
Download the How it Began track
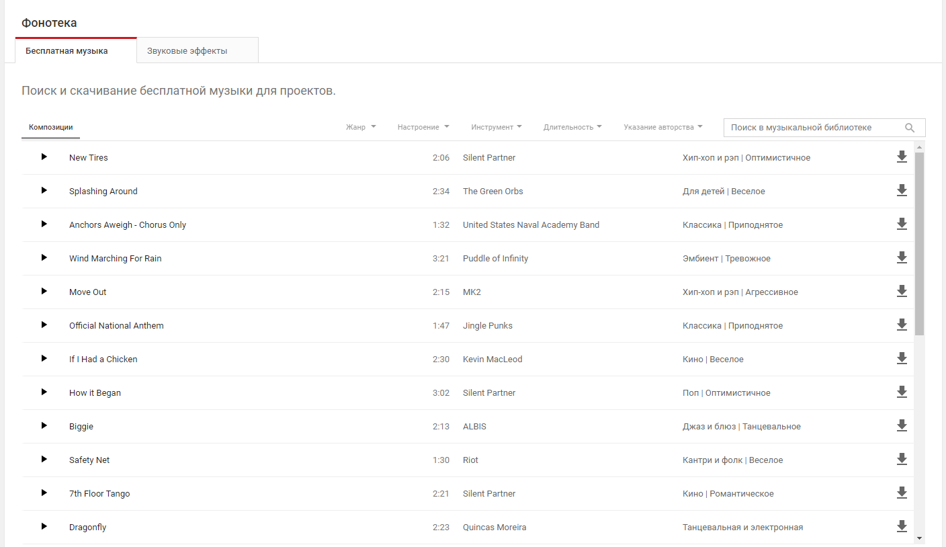902,392
